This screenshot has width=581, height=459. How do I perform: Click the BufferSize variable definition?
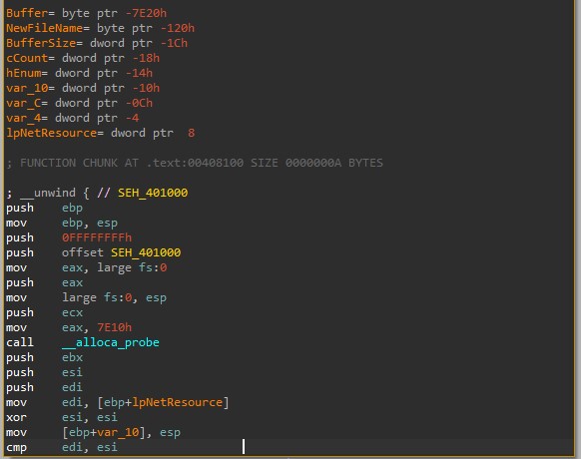(97, 43)
